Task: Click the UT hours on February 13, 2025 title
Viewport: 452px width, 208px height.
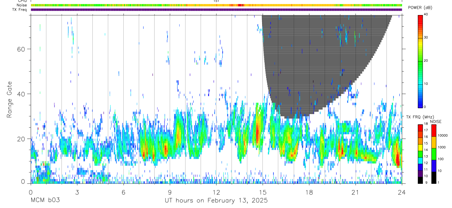Action: click(x=216, y=201)
